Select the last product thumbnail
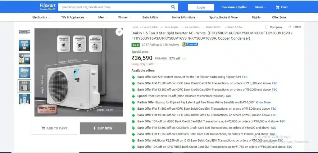The height and width of the screenshot is (153, 318). [25, 99]
